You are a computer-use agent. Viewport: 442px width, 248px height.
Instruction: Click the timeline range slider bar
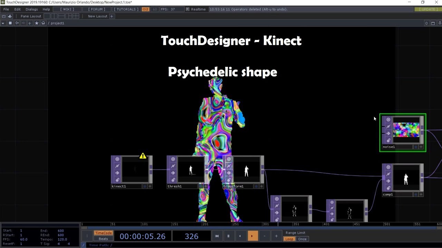pyautogui.click(x=261, y=228)
